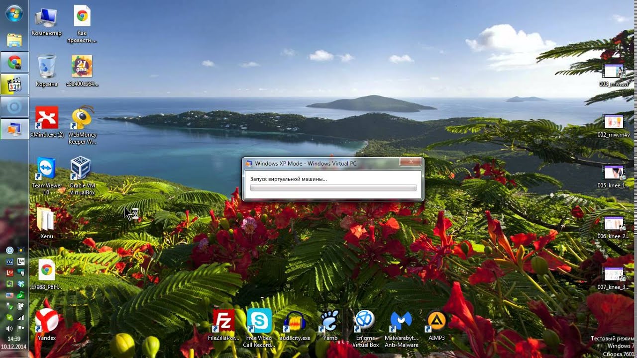The width and height of the screenshot is (637, 358).
Task: Select the Oracle VM VirtualBox shortcut
Action: [x=82, y=177]
